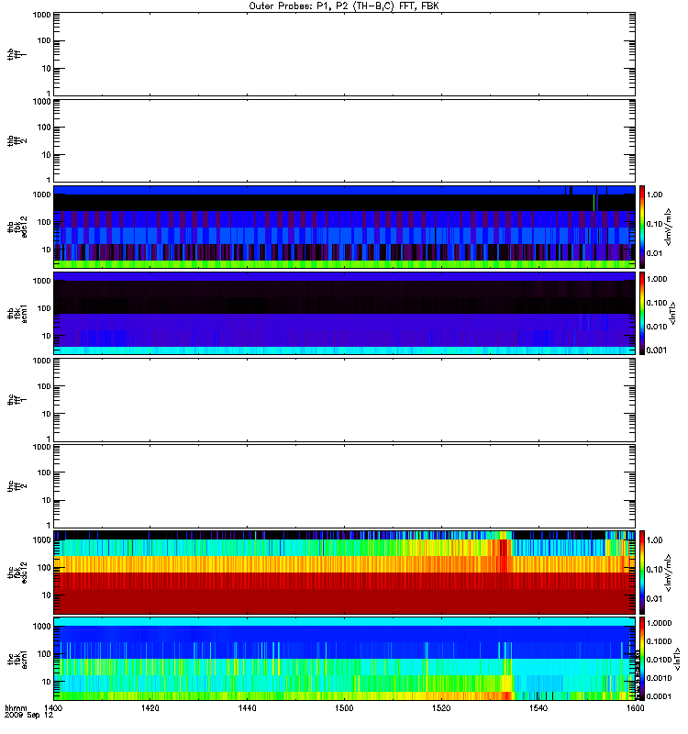Select the '1420' time axis label
This screenshot has height=734, width=688.
[150, 707]
